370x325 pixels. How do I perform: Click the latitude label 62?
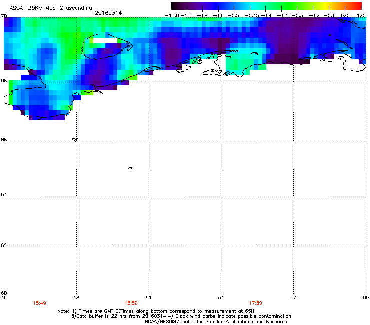[x=4, y=245]
